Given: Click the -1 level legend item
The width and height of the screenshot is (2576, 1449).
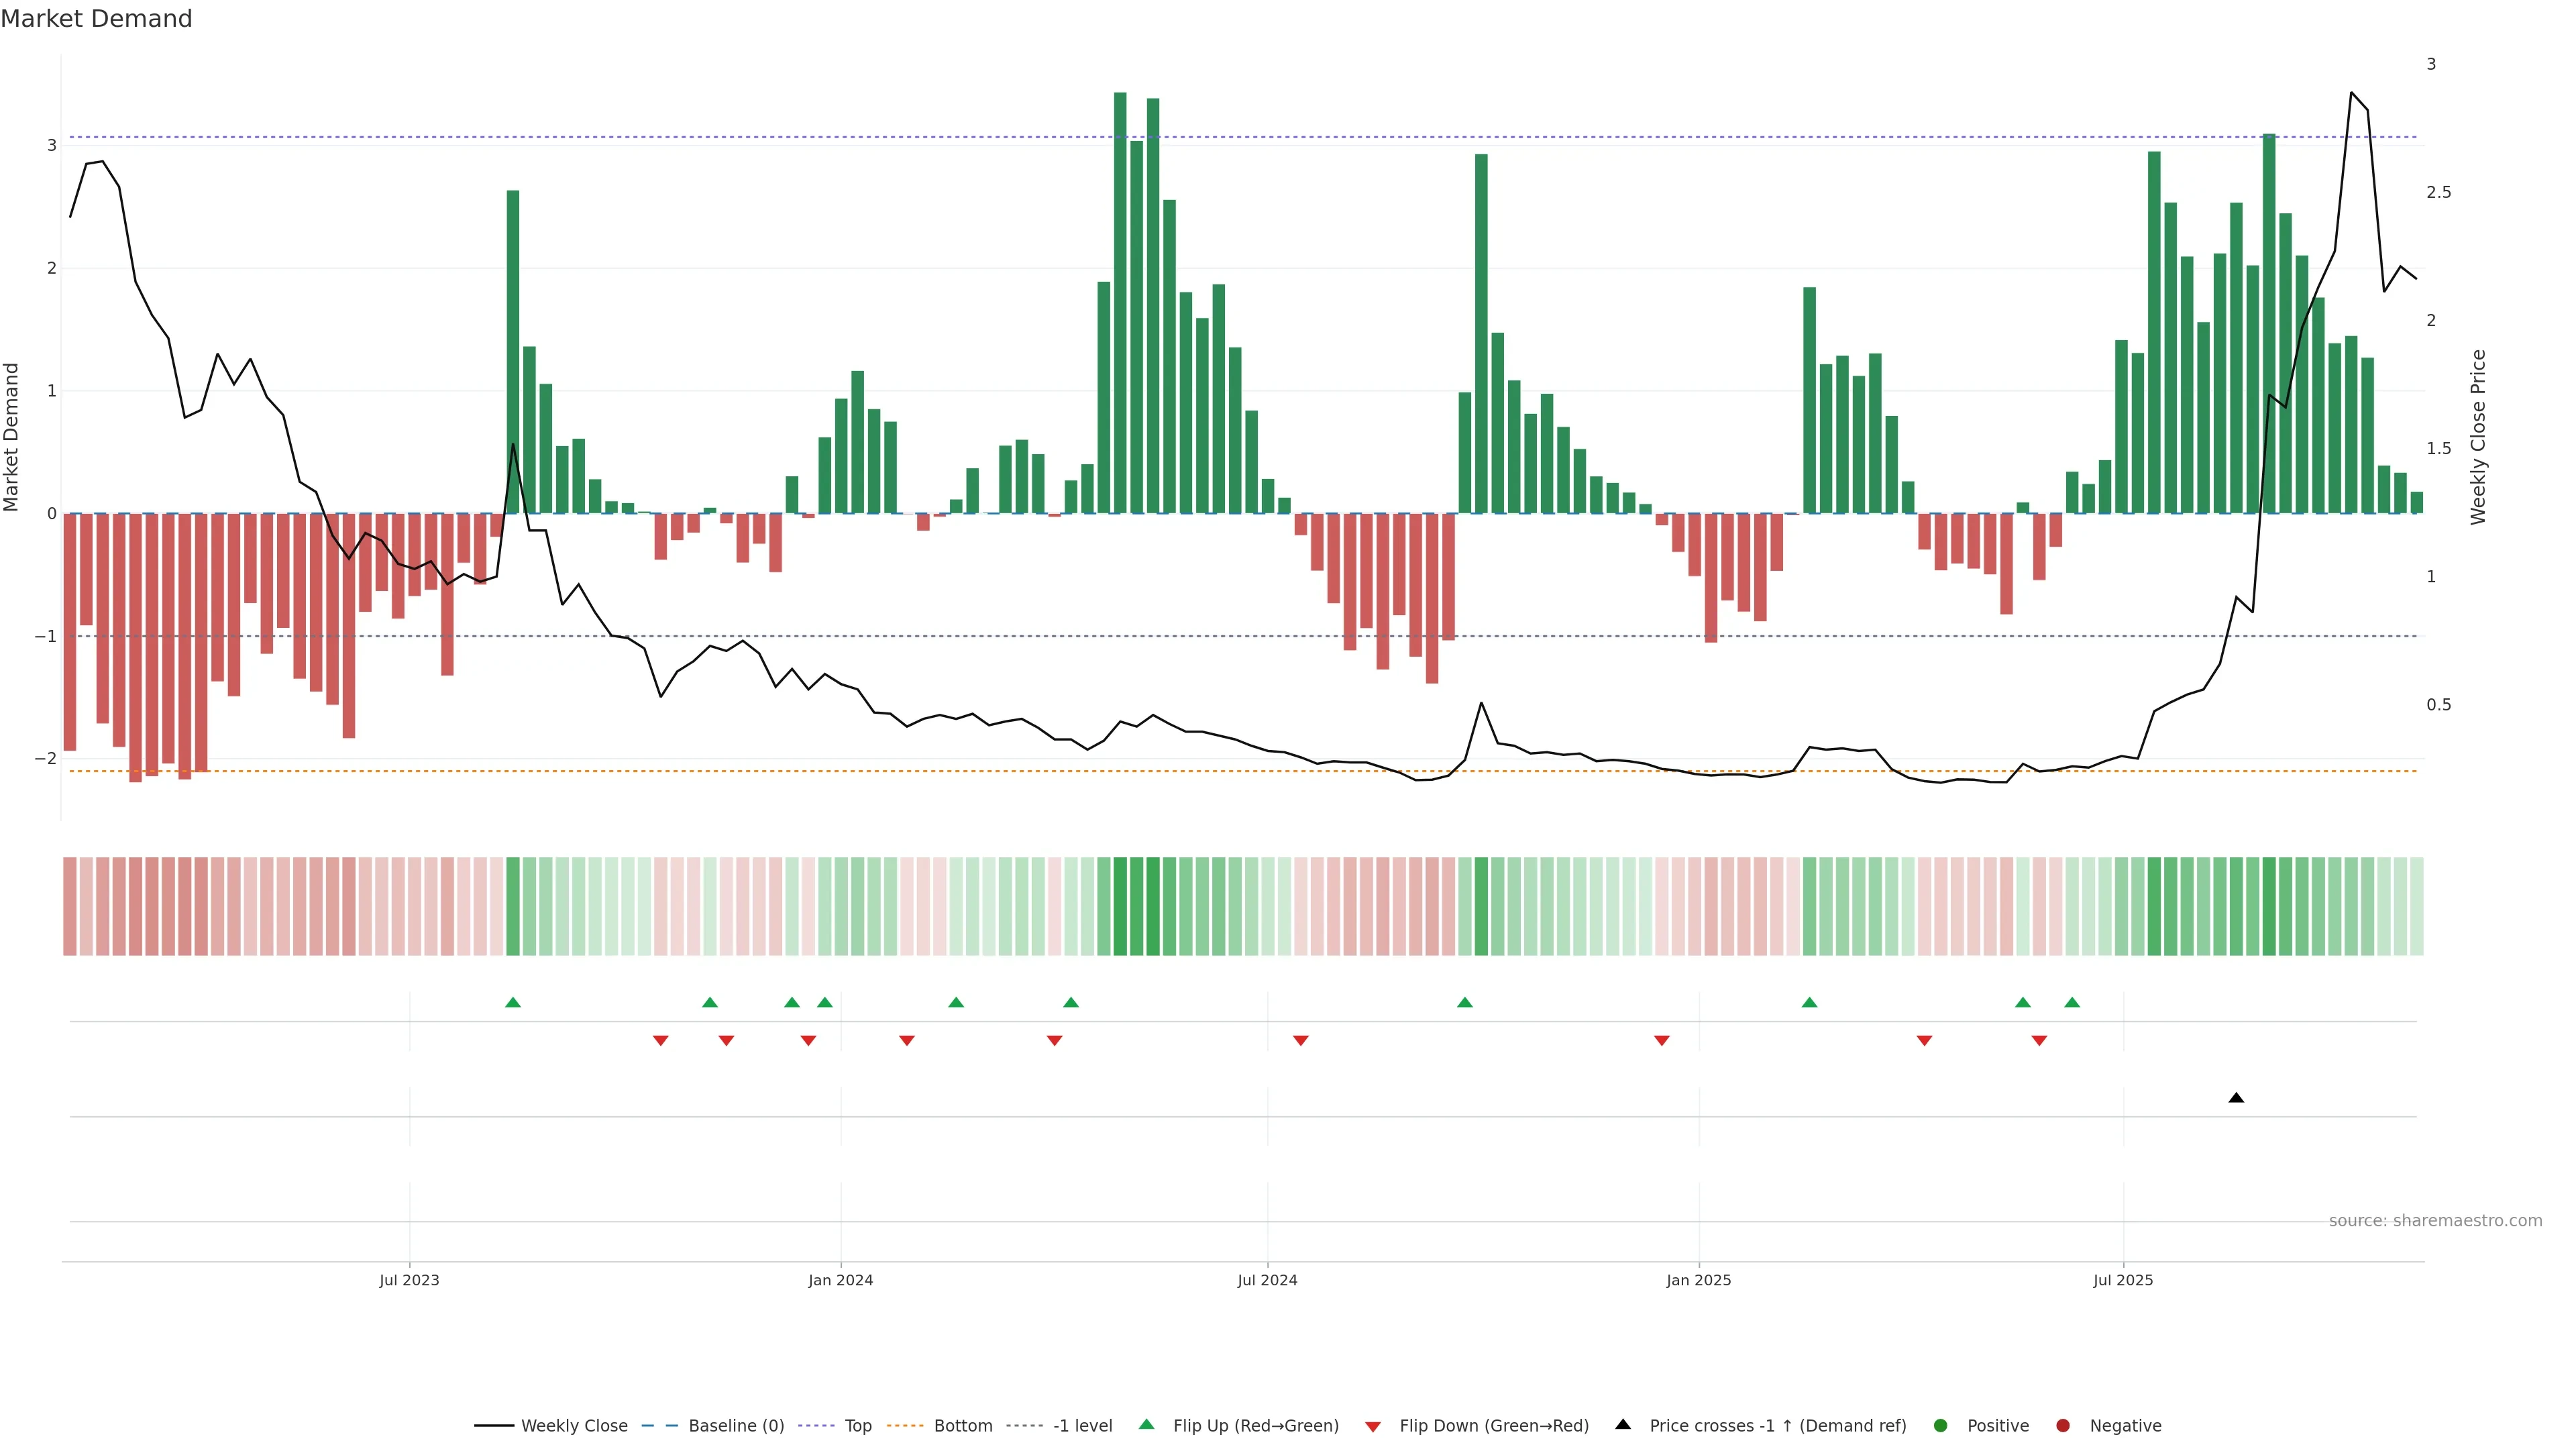Looking at the screenshot, I should (1082, 1426).
